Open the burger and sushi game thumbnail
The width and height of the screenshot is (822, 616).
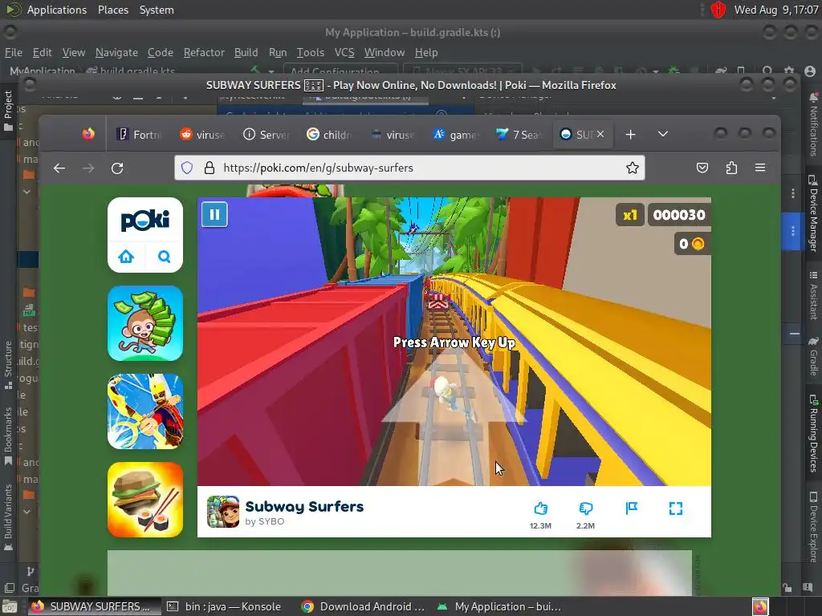pos(145,499)
